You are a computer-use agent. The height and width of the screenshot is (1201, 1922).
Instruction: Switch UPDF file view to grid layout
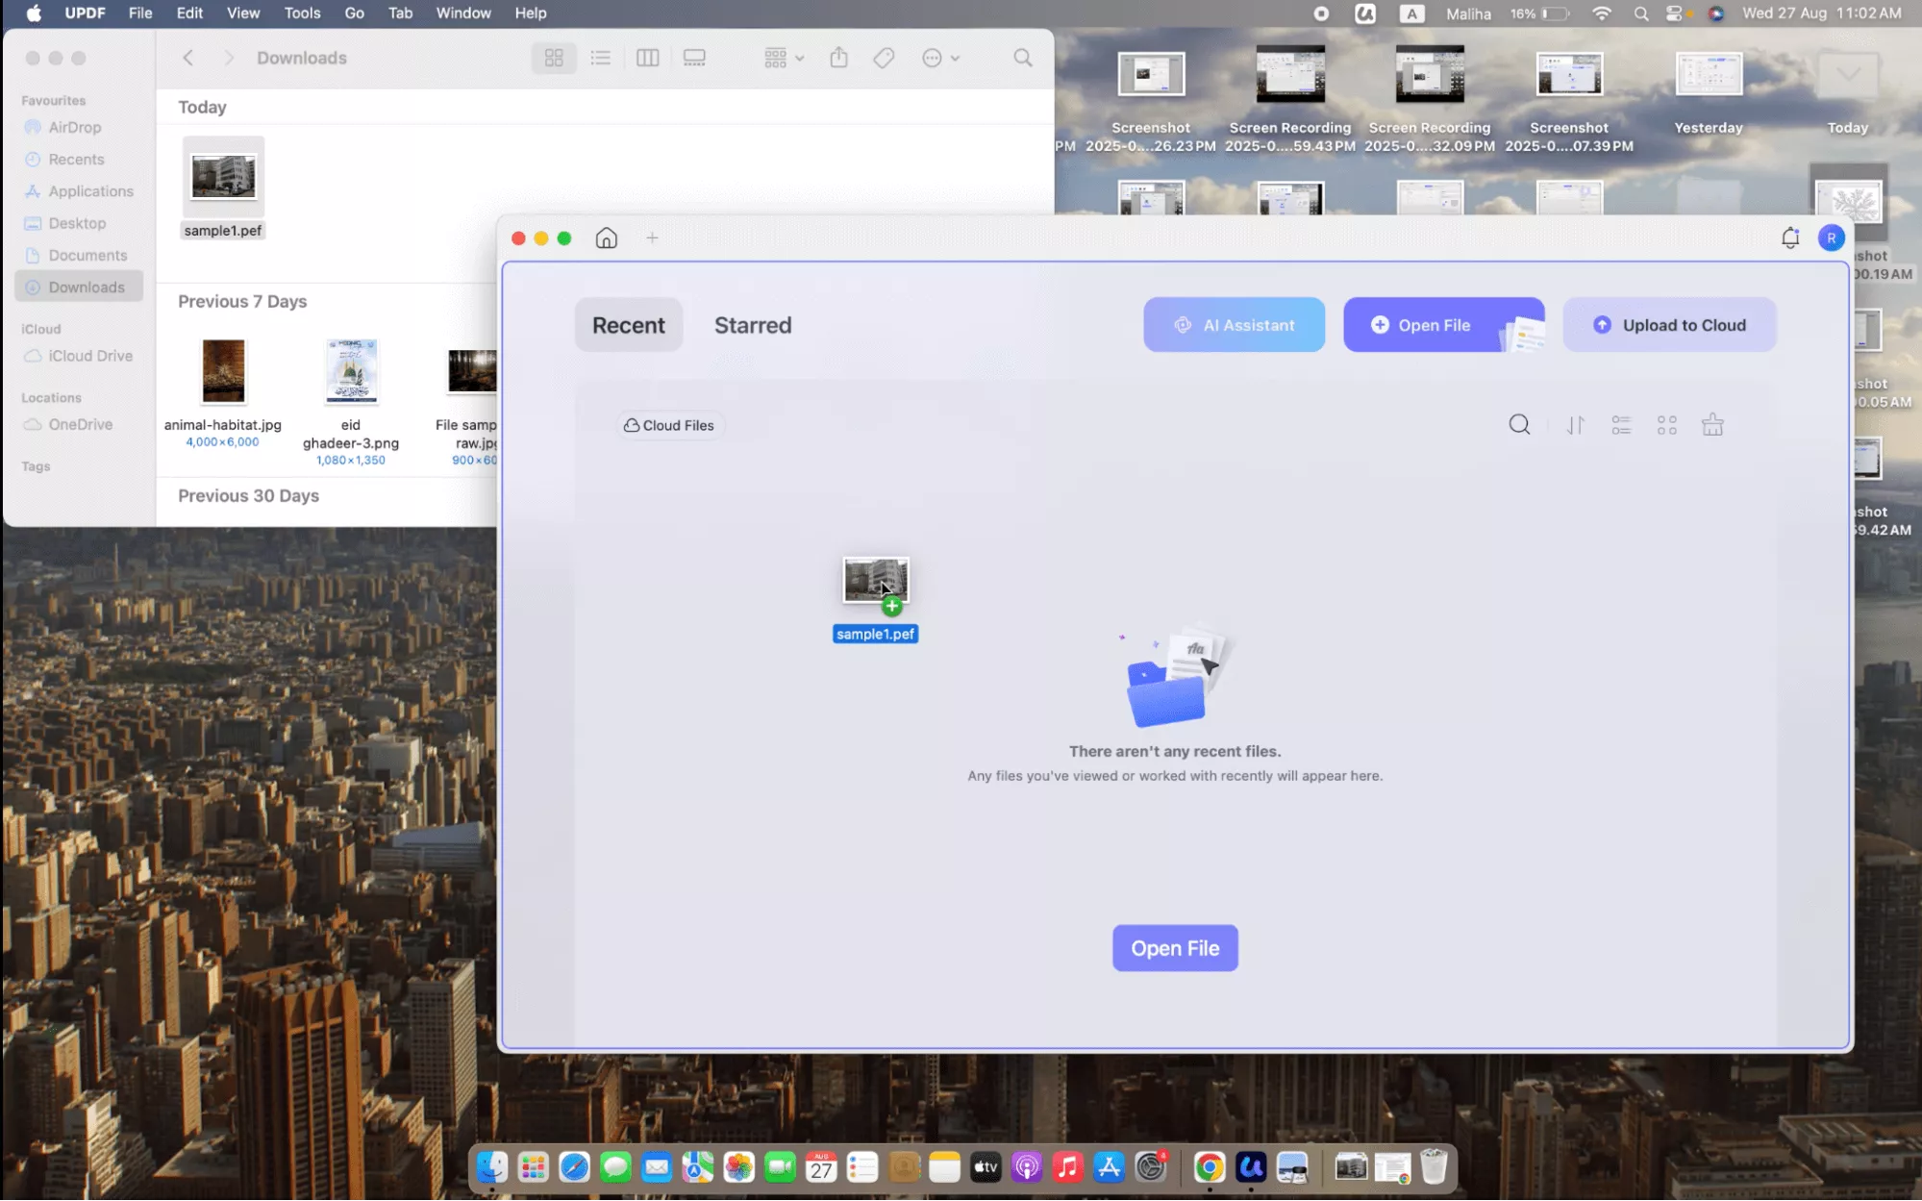1666,424
